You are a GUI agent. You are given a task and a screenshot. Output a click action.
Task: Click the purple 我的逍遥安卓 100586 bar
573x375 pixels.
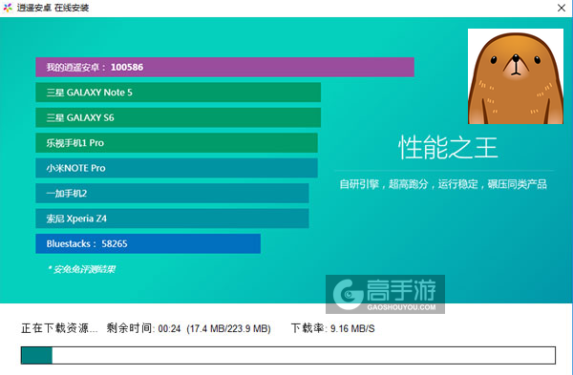coord(224,67)
